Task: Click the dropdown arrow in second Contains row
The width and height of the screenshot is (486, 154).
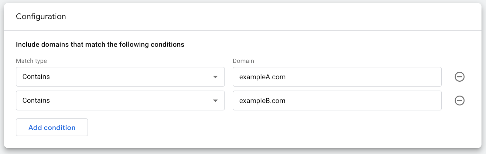Action: point(215,101)
